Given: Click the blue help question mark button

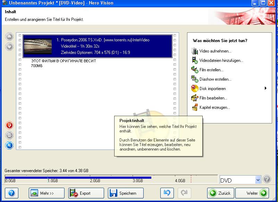Looking at the screenshot, I should click(x=11, y=193).
